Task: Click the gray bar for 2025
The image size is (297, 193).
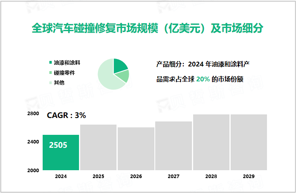Action: pyautogui.click(x=98, y=147)
